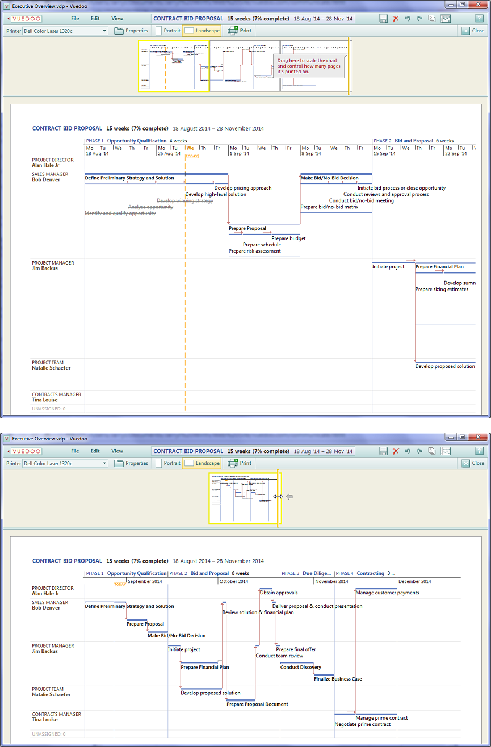Select Portrait orientation in top window

(168, 31)
